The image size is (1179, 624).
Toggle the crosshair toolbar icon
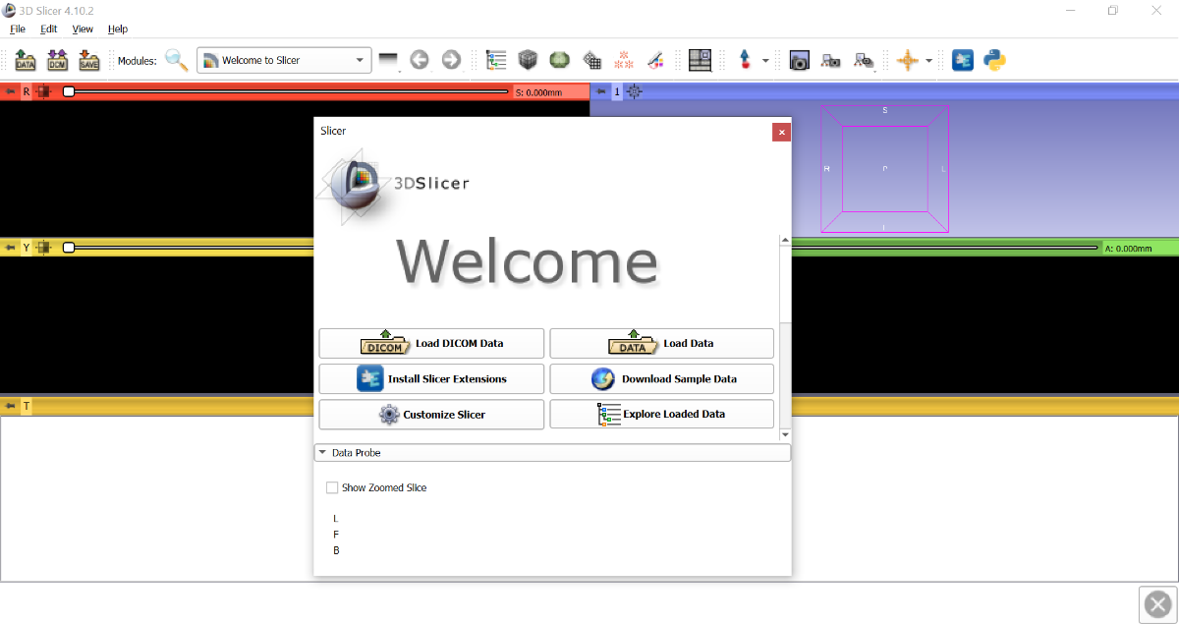point(908,60)
